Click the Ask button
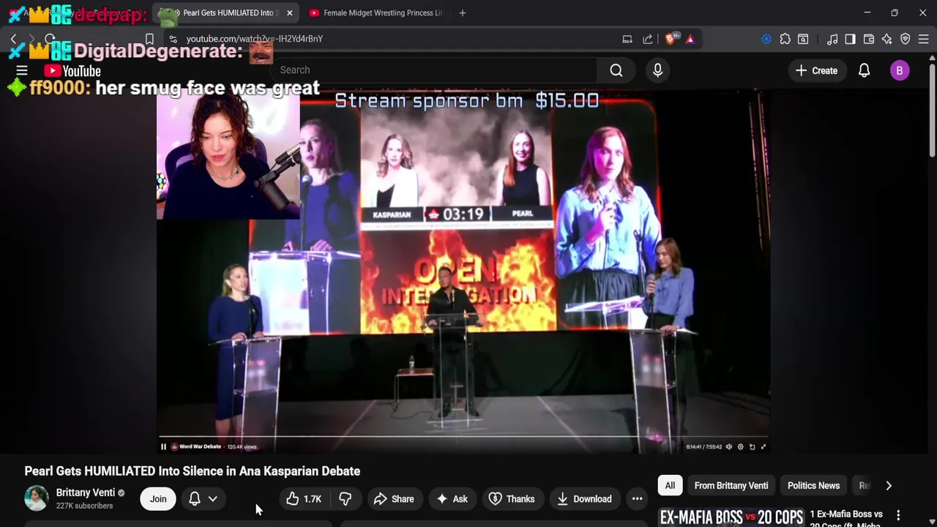The image size is (937, 527). click(452, 499)
